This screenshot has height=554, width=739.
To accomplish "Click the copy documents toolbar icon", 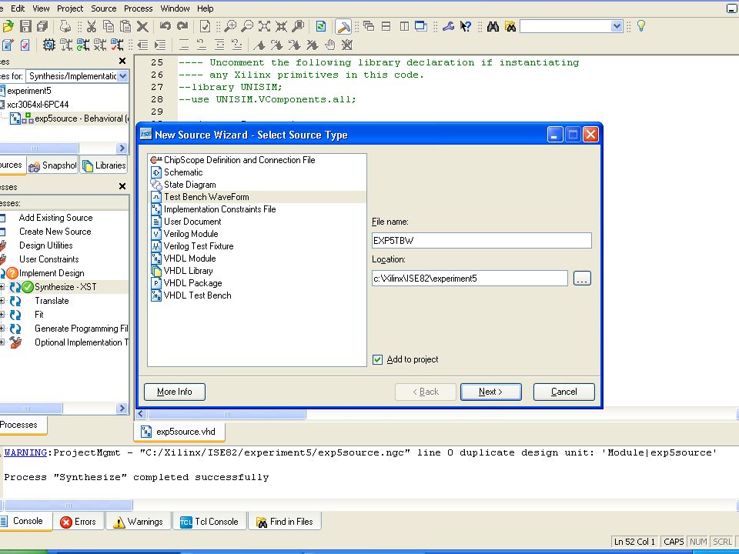I will [x=108, y=26].
